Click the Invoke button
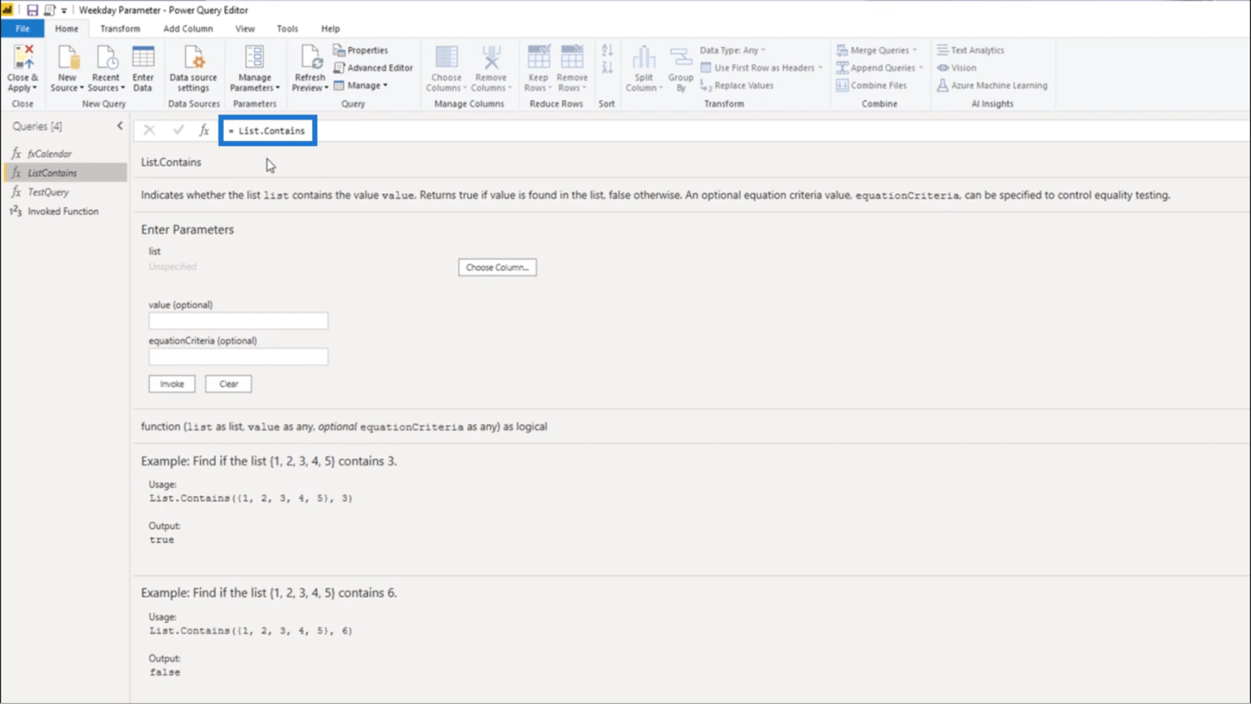This screenshot has height=704, width=1251. click(172, 384)
